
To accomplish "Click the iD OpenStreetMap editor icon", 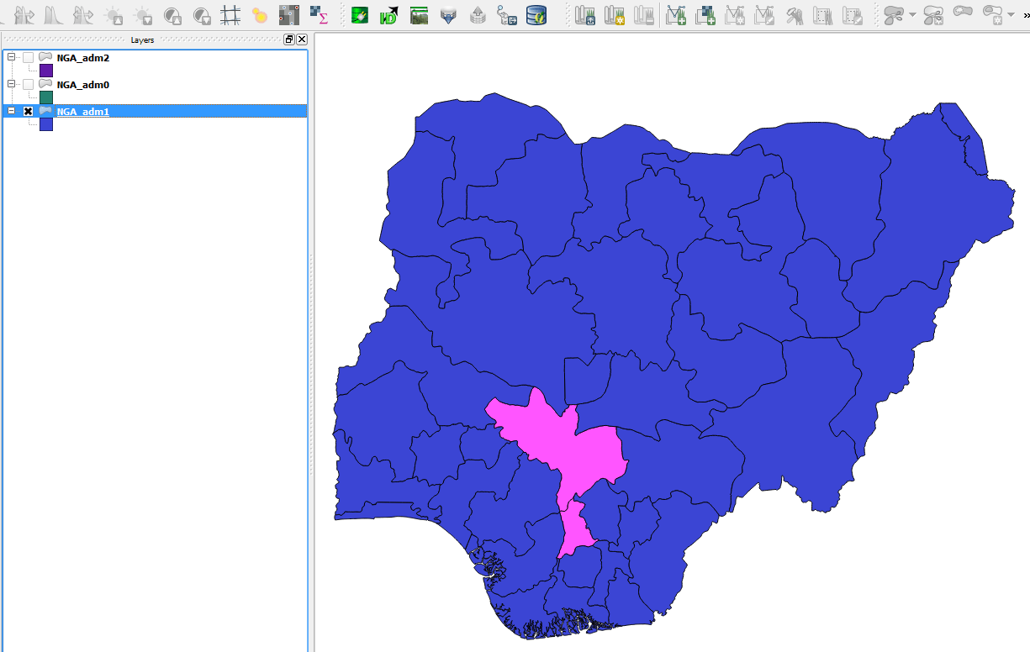I will 388,15.
